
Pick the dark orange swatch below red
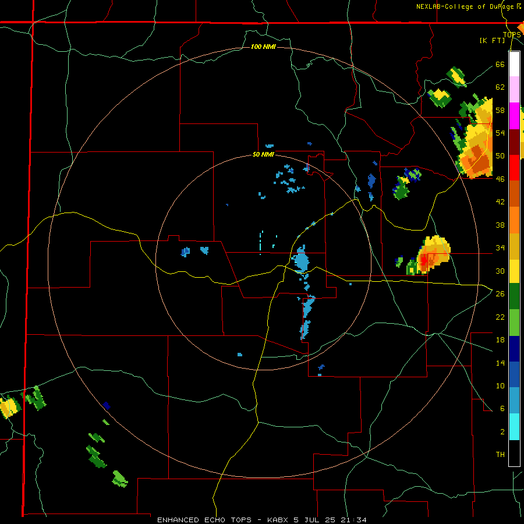514,194
